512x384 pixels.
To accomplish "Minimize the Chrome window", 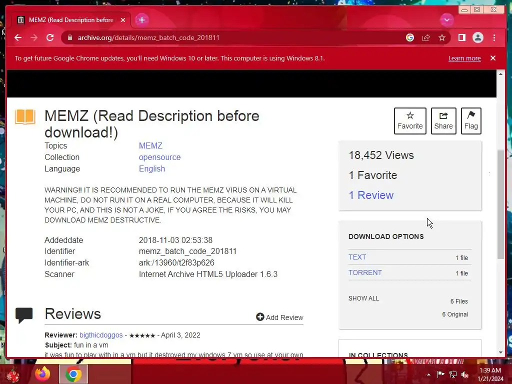I will coord(464,10).
